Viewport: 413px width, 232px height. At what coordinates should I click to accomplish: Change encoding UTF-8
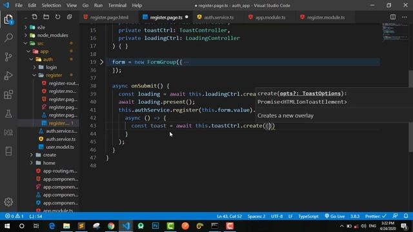pos(277,217)
